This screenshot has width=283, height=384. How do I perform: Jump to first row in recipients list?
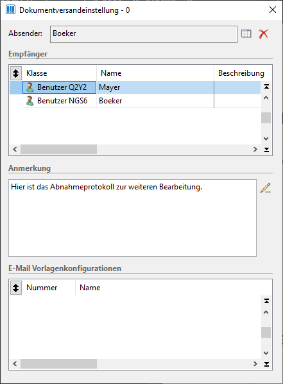pyautogui.click(x=266, y=87)
